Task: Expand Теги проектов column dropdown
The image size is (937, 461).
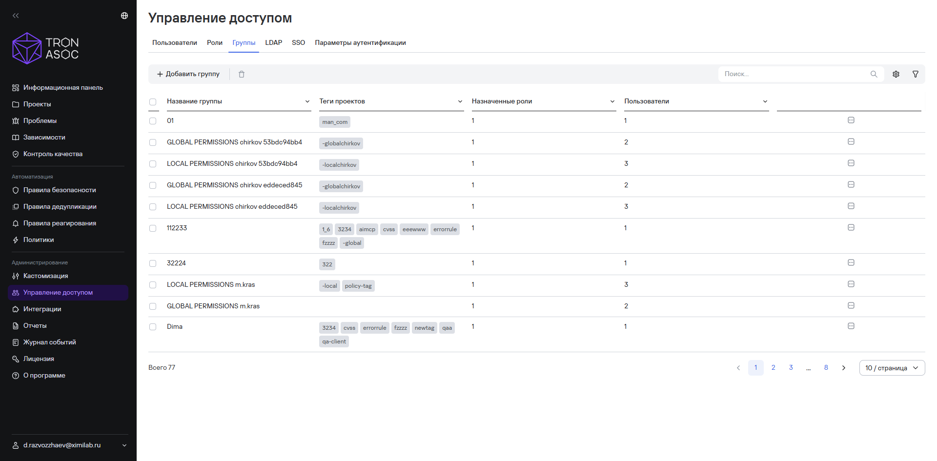Action: pos(460,101)
